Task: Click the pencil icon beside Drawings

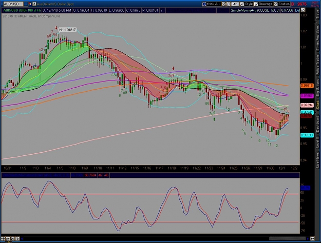Action: point(256,4)
